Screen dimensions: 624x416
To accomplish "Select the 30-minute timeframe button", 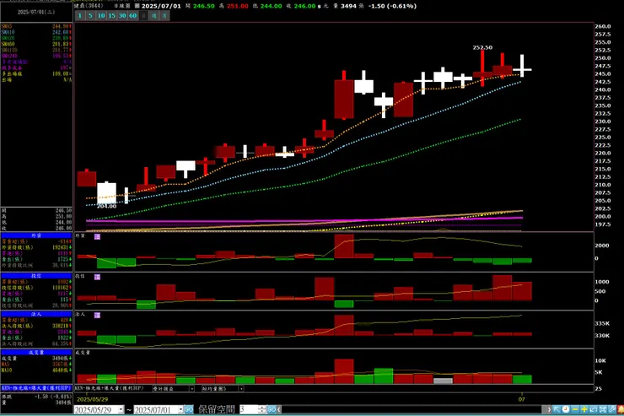I will click(x=122, y=15).
